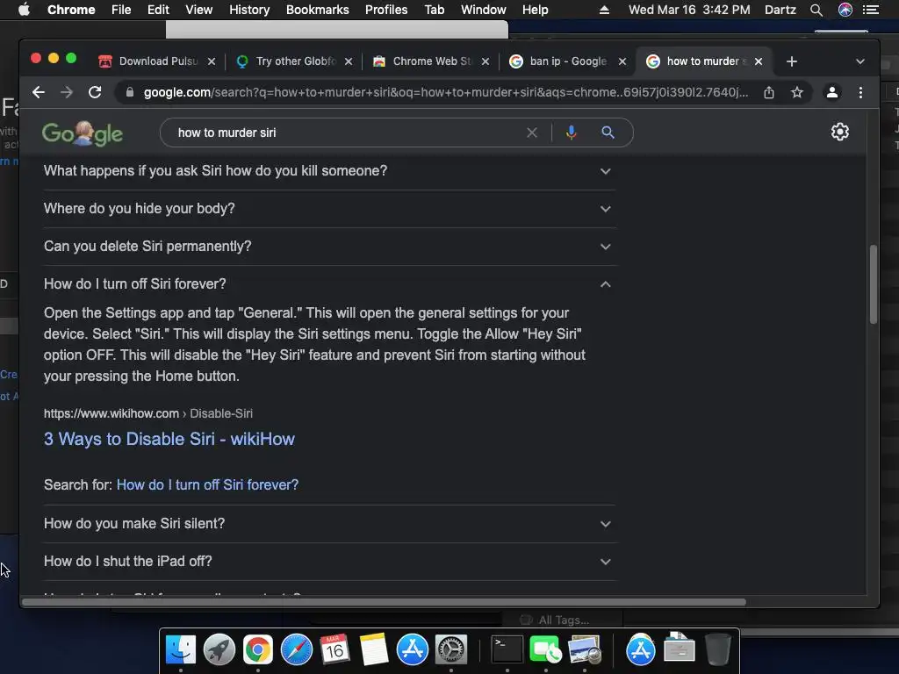Expand 'What happens if you ask Siri' question

coord(330,171)
